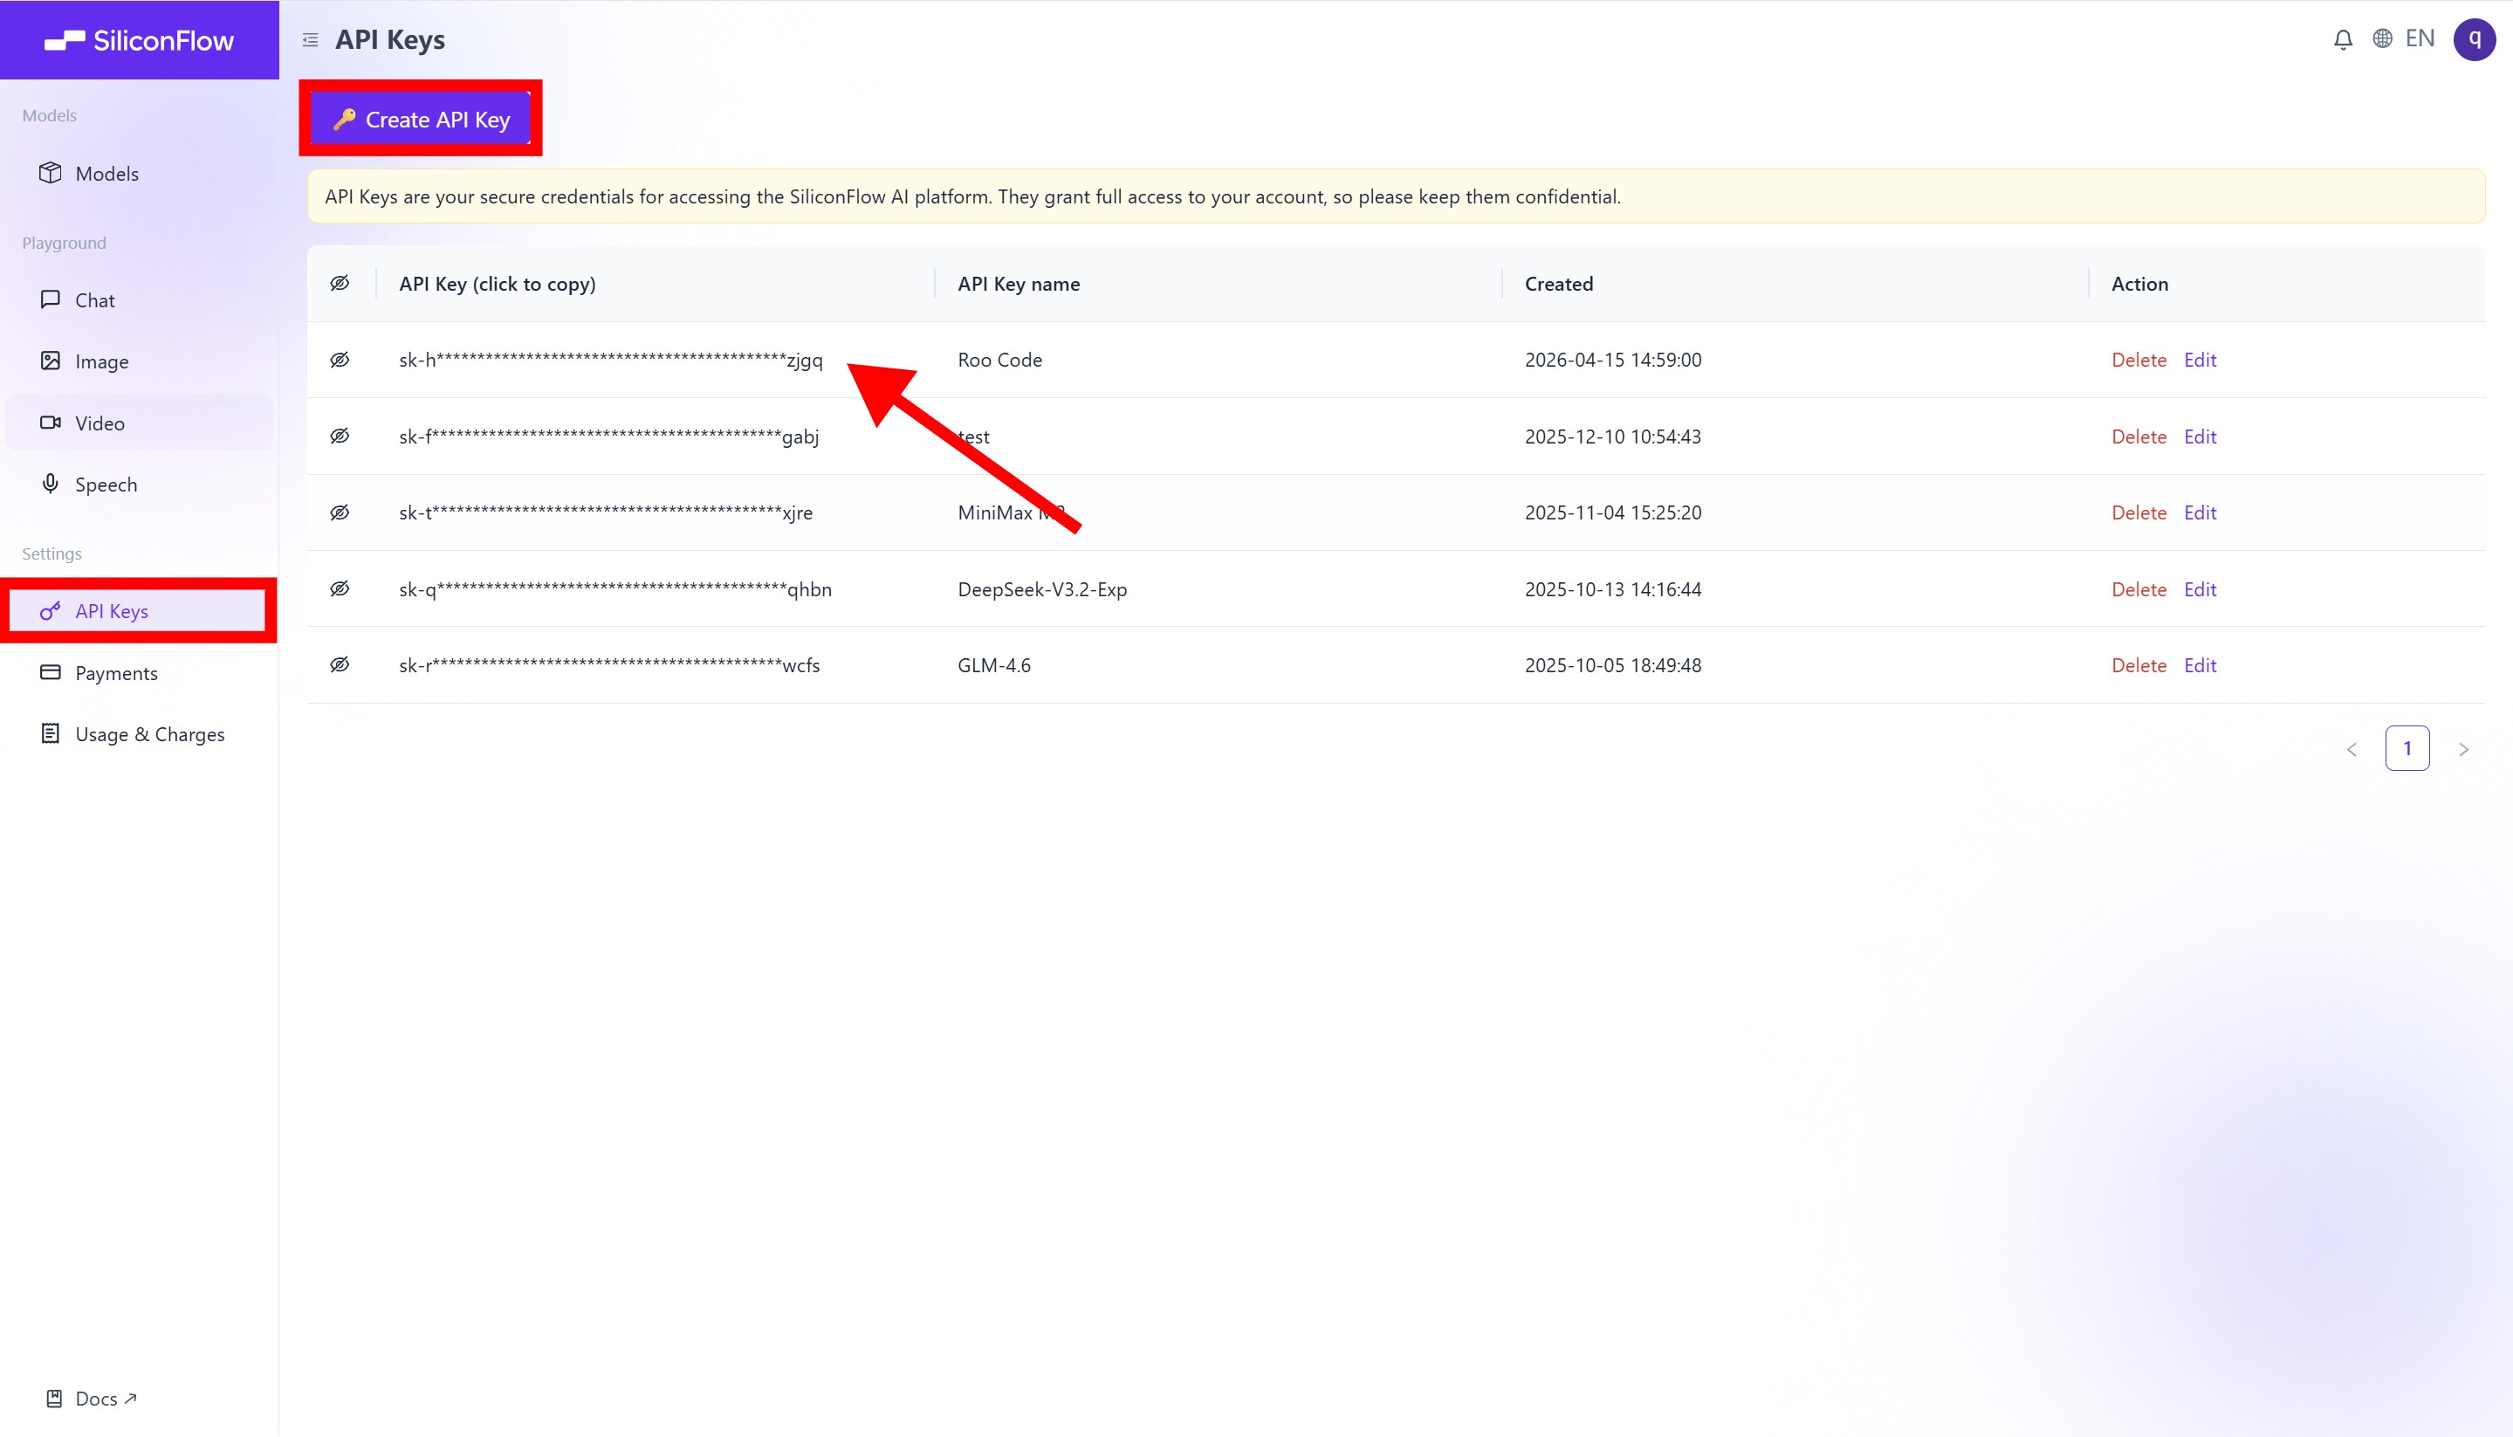The width and height of the screenshot is (2513, 1437).
Task: Collapse the sidebar menu icon
Action: point(310,40)
